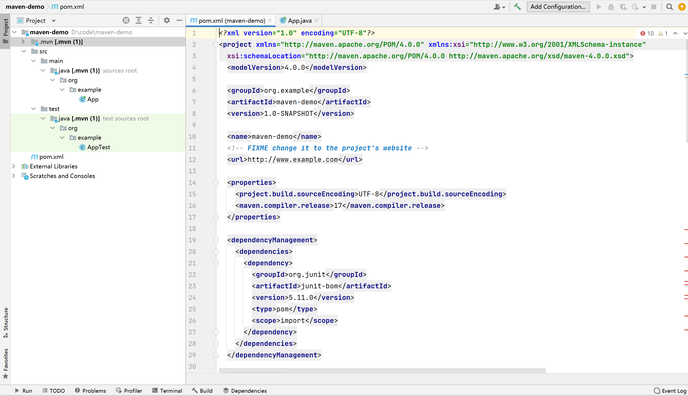Open the Event Log
The width and height of the screenshot is (688, 396).
point(670,391)
